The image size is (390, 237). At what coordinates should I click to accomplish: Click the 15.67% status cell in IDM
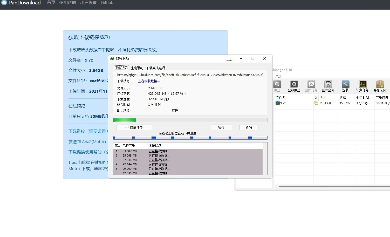(345, 103)
